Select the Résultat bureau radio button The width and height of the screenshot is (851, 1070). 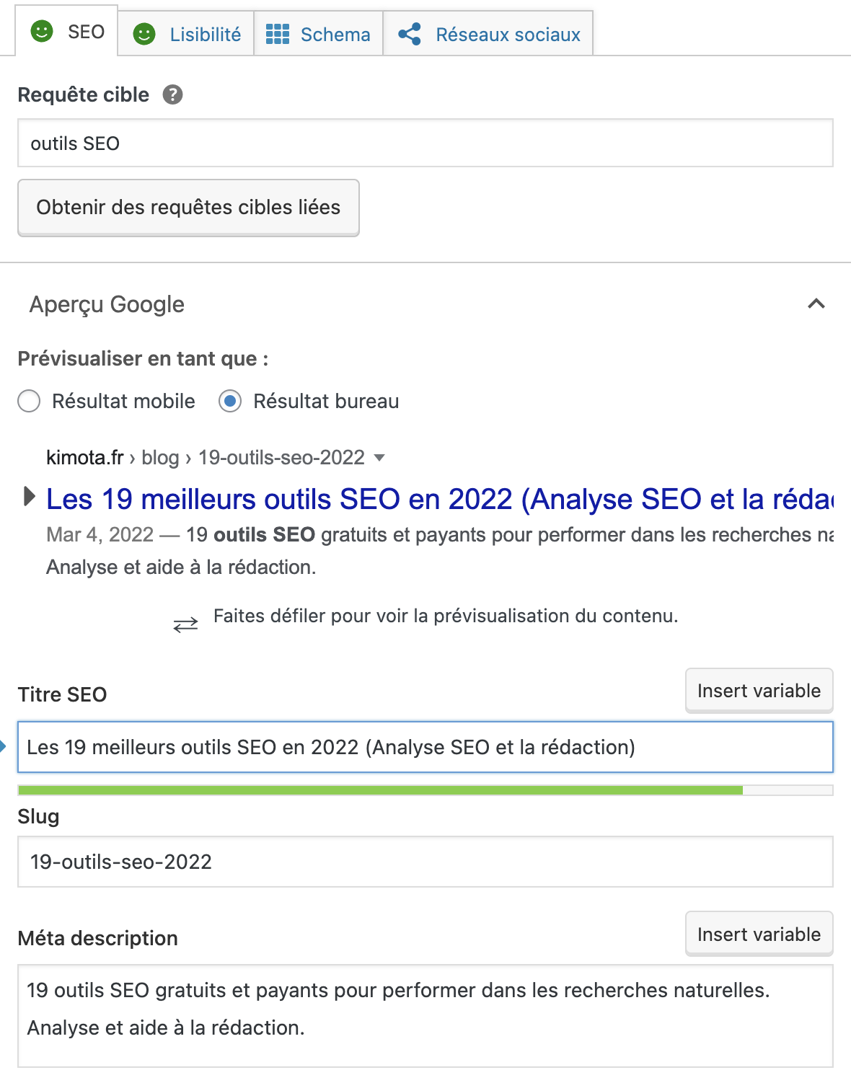coord(230,401)
